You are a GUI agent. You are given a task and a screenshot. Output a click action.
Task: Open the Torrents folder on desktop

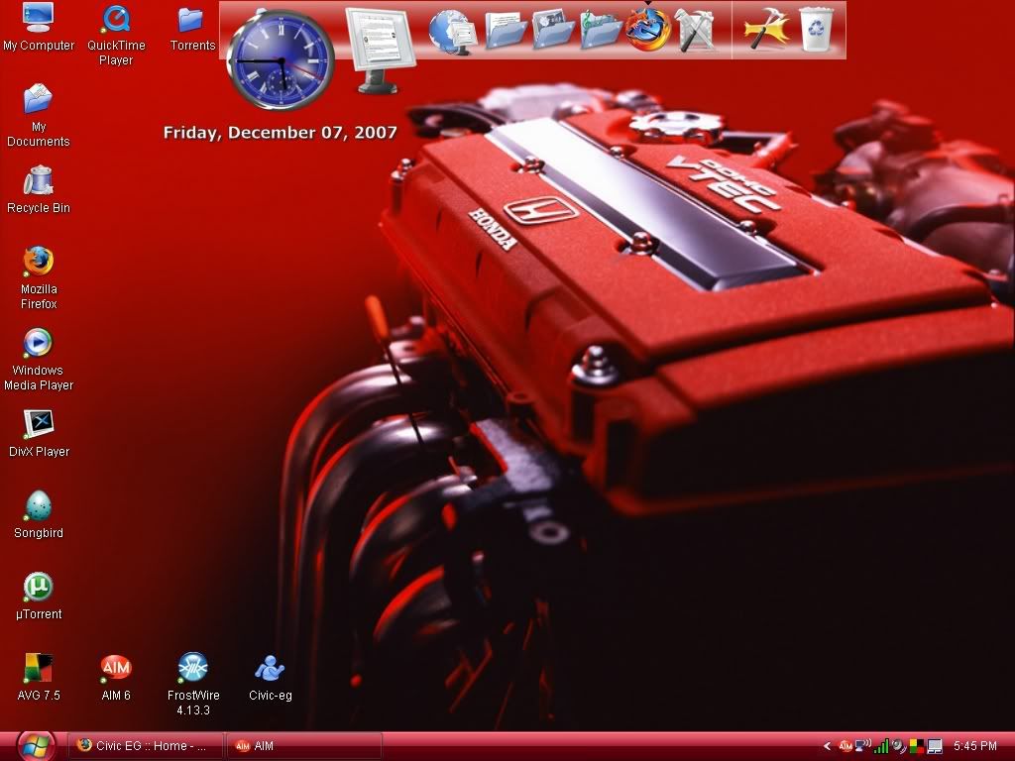pyautogui.click(x=192, y=29)
